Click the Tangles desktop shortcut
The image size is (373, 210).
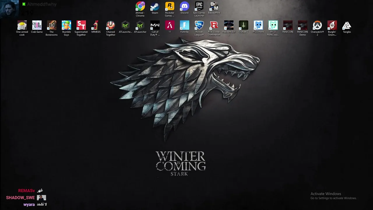point(347,27)
